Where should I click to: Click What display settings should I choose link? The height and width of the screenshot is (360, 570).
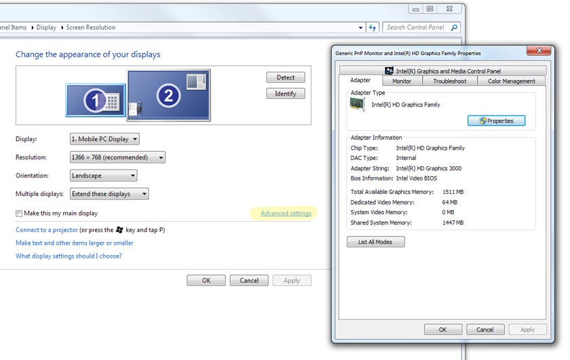(69, 256)
